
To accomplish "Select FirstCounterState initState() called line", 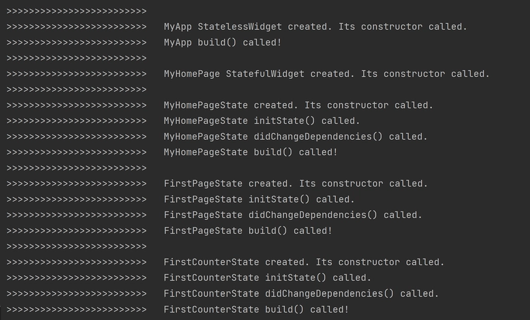I will point(189,278).
